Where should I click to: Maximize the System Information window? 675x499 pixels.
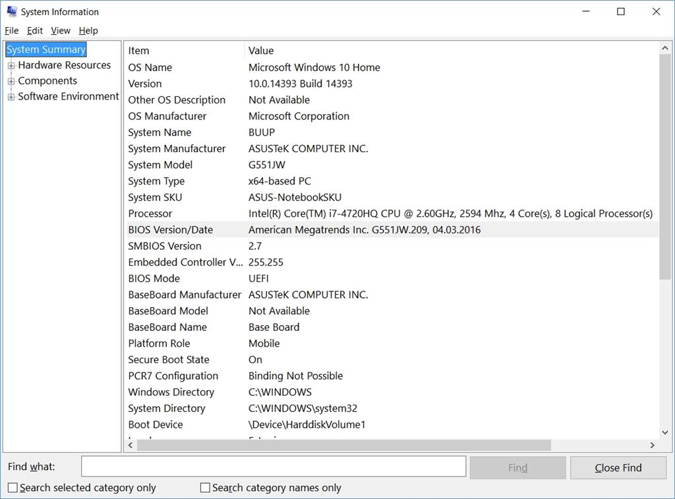pos(621,12)
